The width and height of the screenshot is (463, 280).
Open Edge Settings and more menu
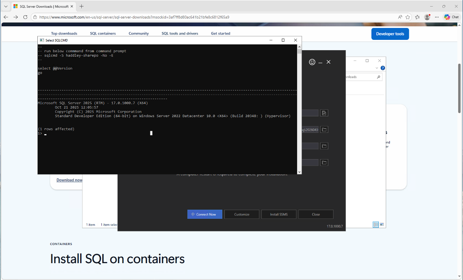pyautogui.click(x=437, y=17)
